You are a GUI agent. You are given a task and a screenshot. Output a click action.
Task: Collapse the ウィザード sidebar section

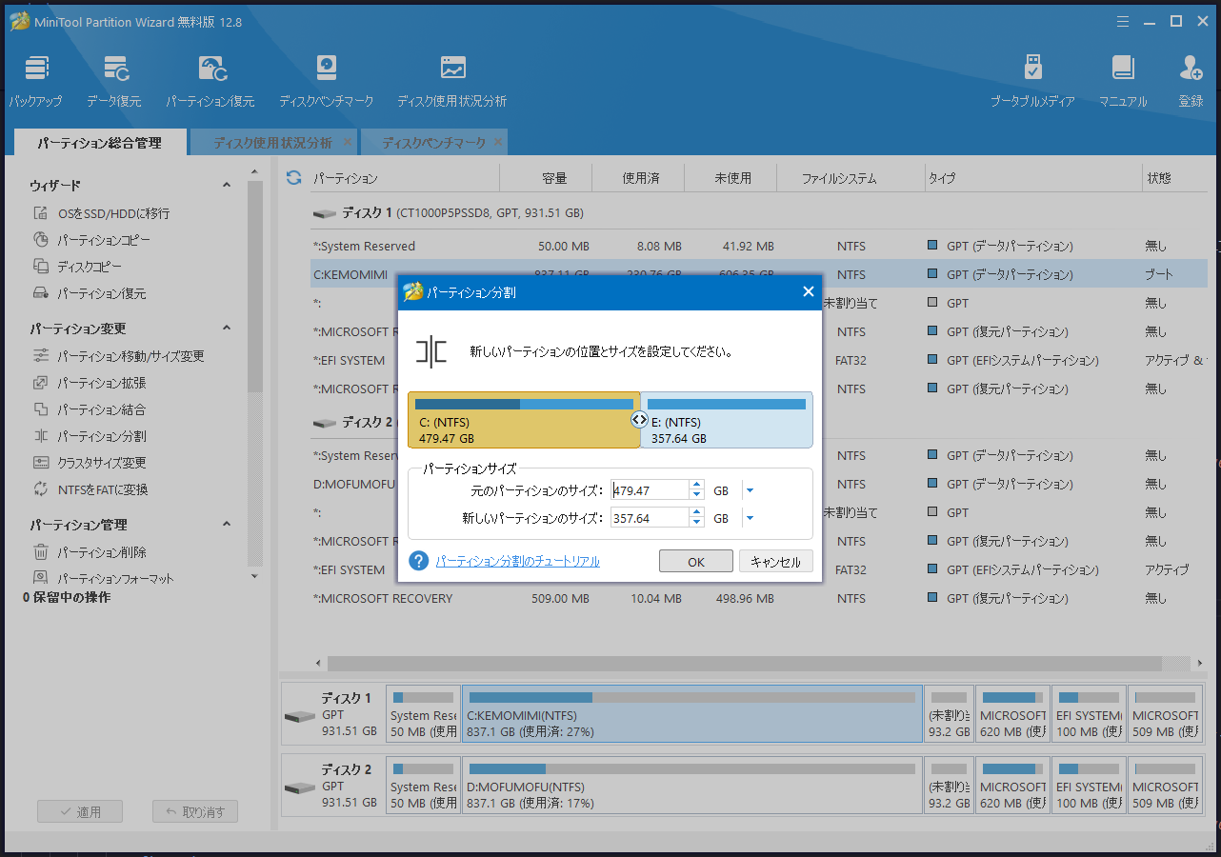click(x=227, y=186)
